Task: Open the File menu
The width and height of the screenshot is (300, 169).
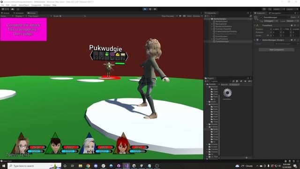Action: click(2, 5)
